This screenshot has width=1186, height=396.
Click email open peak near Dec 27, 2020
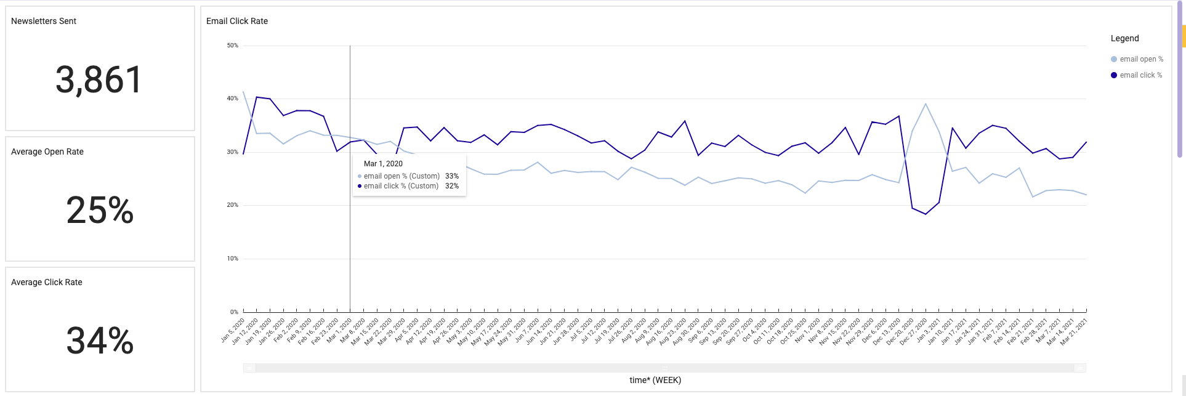926,103
